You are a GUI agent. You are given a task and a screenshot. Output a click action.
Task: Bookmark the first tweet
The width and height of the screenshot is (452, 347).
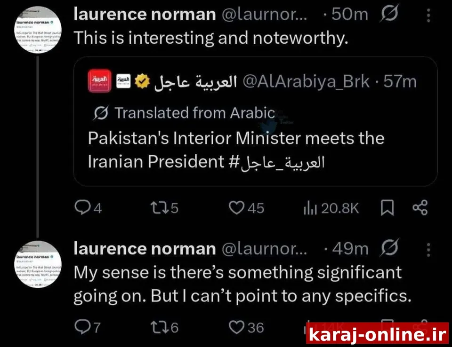coord(387,208)
